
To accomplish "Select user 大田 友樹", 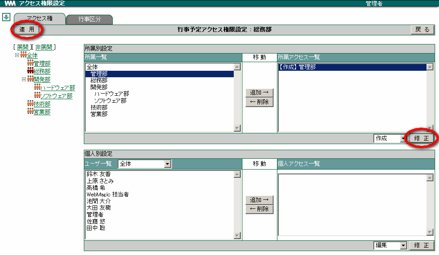I will click(x=159, y=208).
